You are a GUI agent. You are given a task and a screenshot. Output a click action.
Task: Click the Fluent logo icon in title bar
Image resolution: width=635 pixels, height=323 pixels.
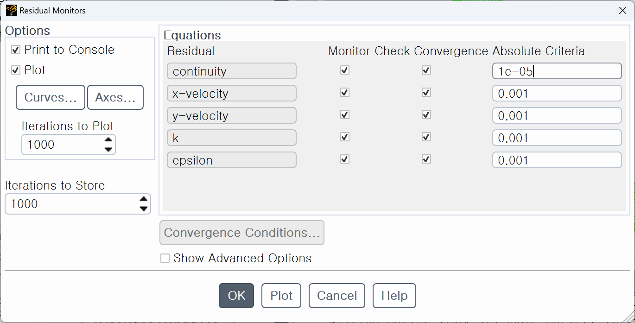[x=12, y=10]
